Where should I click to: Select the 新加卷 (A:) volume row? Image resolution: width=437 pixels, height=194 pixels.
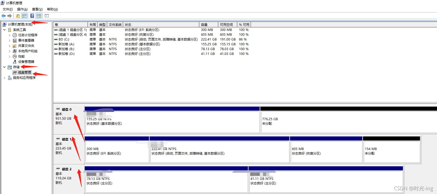(152, 44)
